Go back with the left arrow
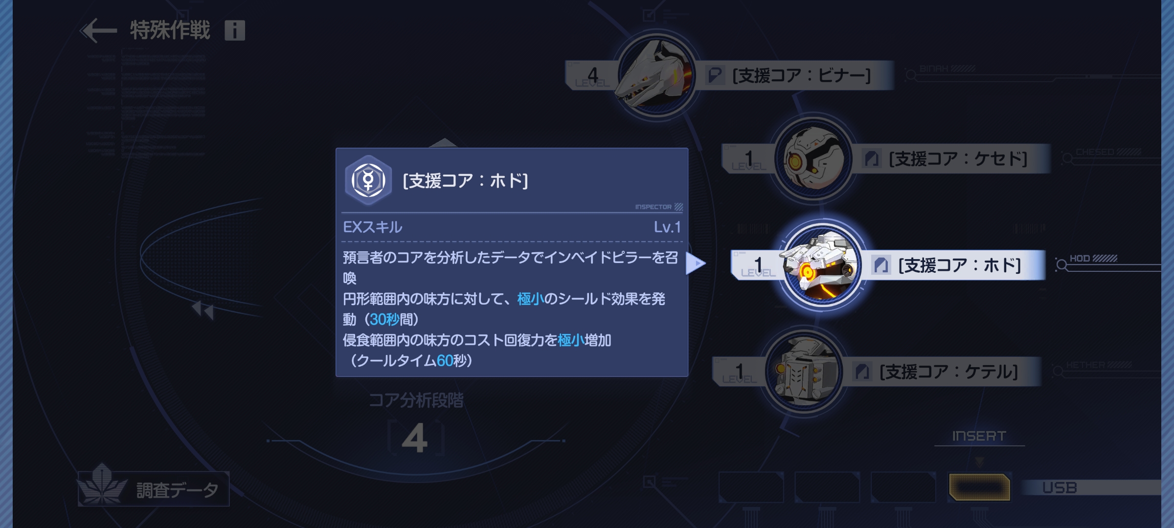Screen dimensions: 1174x528 pyautogui.click(x=99, y=31)
